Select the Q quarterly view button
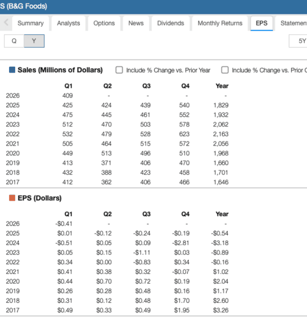The image size is (307, 319). pyautogui.click(x=14, y=41)
